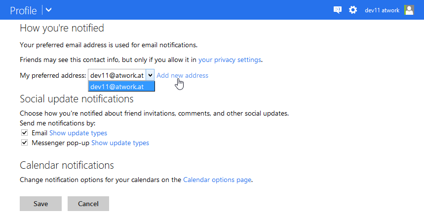Open the Calendar options page link
Screen dimensions: 424x213
pos(217,180)
